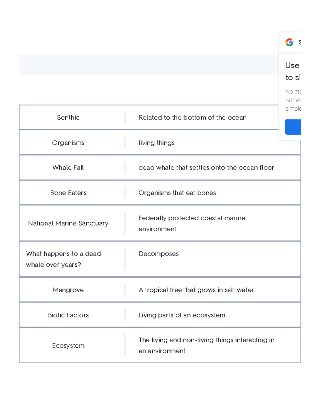The image size is (320, 414).
Task: Click the definition Federally protected coastal marine environment
Action: 191,223
